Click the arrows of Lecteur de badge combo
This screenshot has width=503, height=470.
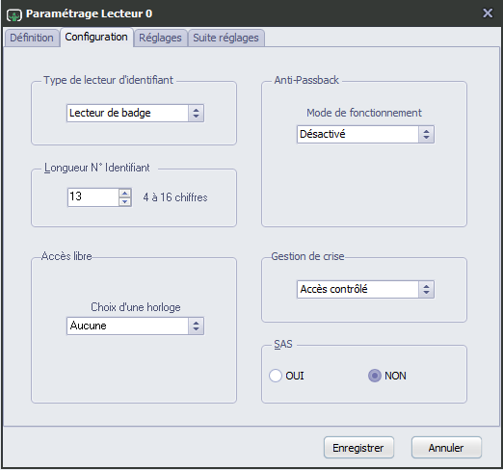[x=196, y=113]
